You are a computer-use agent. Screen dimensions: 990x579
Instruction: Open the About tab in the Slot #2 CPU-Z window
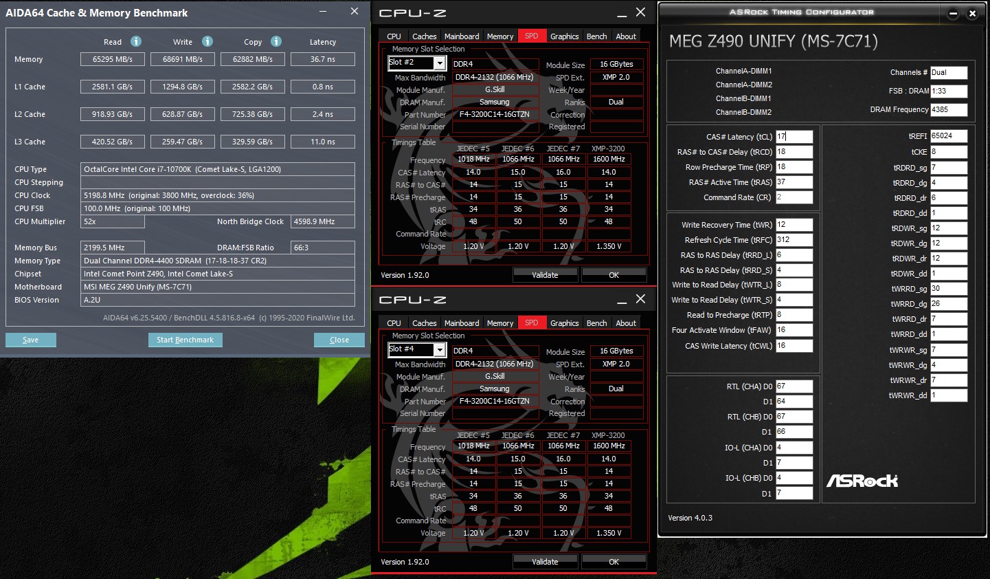pyautogui.click(x=626, y=36)
